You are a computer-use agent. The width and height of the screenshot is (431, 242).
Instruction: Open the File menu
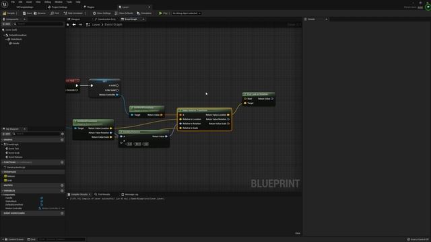point(13,2)
